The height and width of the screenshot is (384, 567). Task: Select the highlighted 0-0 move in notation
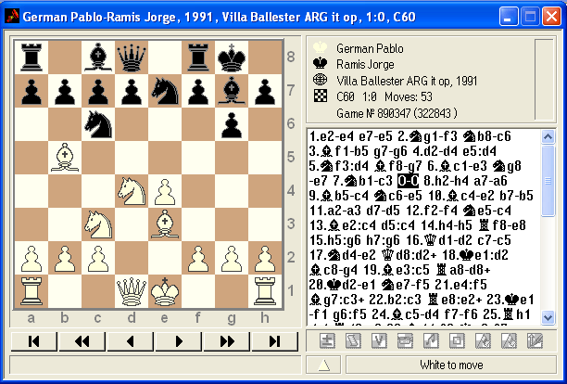[409, 181]
